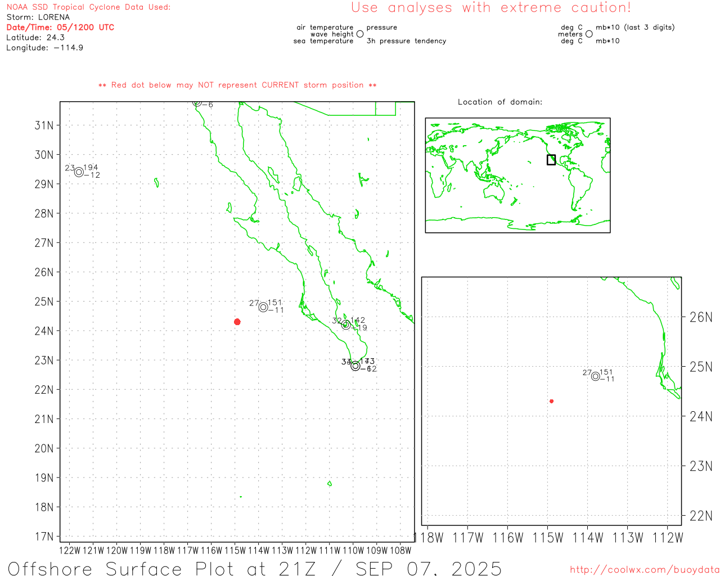Click 'sea temperature' legend label
Viewport: 720px width, 576px height.
(x=323, y=41)
